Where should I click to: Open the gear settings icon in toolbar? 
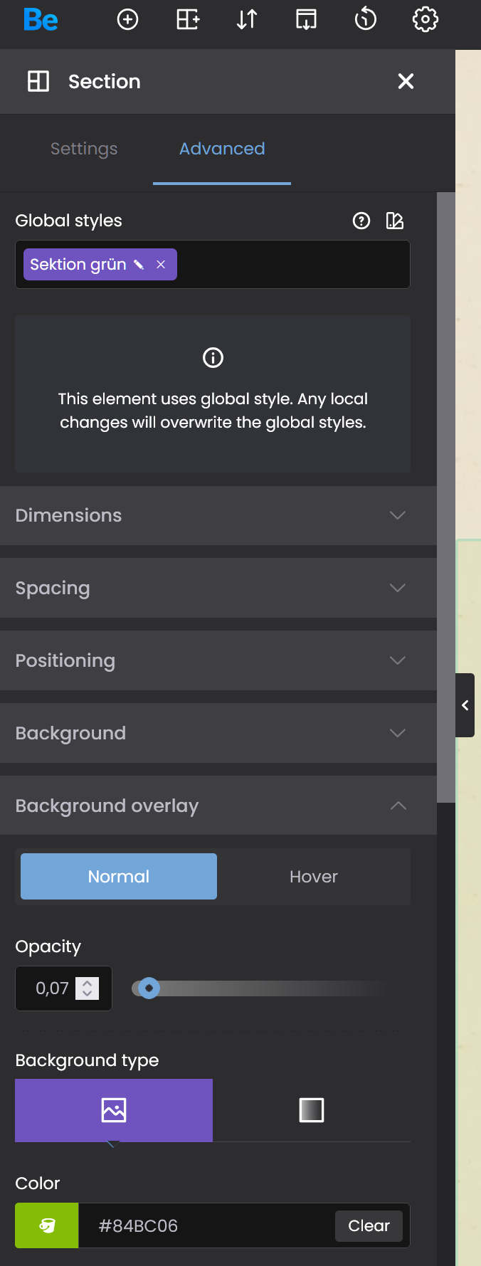425,19
